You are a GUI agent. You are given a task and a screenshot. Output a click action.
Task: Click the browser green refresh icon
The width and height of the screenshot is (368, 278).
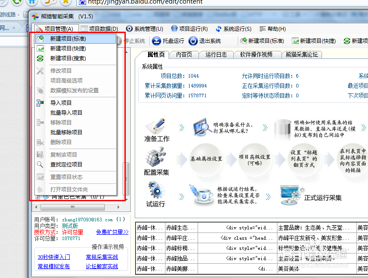[17, 2]
